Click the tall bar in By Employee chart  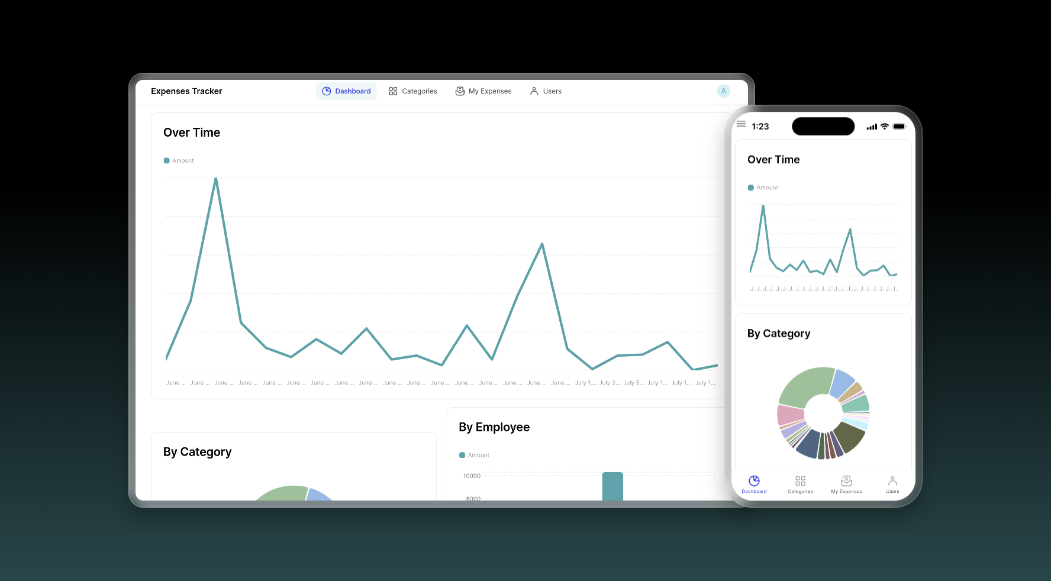click(612, 486)
